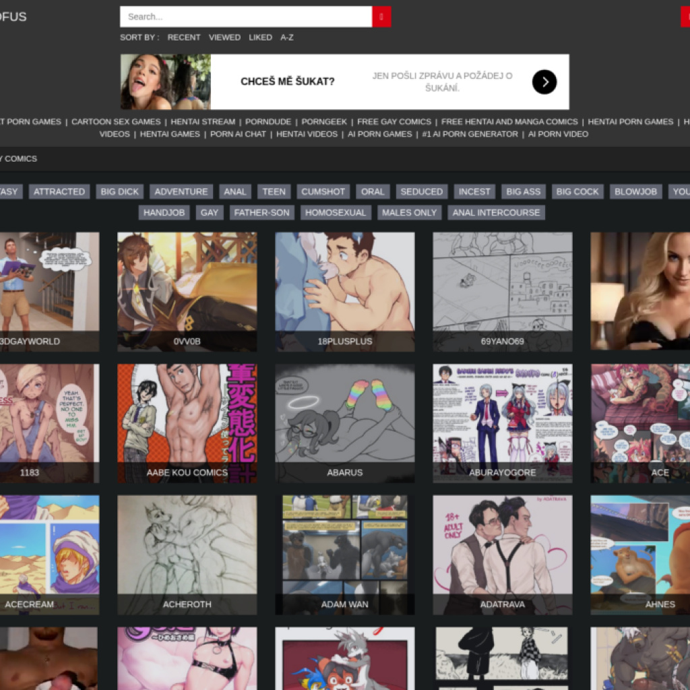This screenshot has height=690, width=690.
Task: Open the Adatrava artist thumbnail
Action: pyautogui.click(x=503, y=554)
